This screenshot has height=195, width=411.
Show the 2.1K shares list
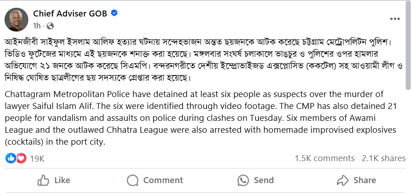point(384,158)
